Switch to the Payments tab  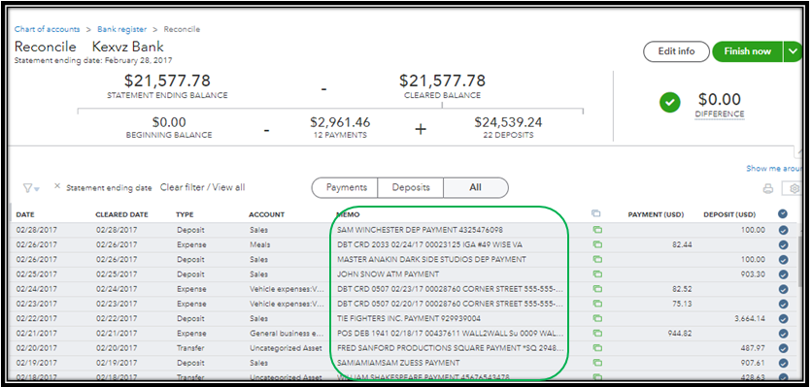(x=346, y=187)
